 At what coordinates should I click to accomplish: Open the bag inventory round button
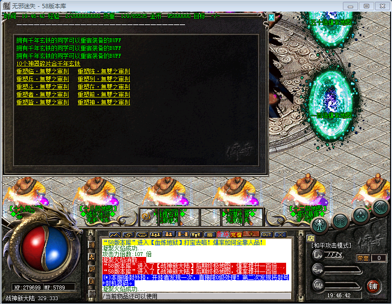click(340, 221)
